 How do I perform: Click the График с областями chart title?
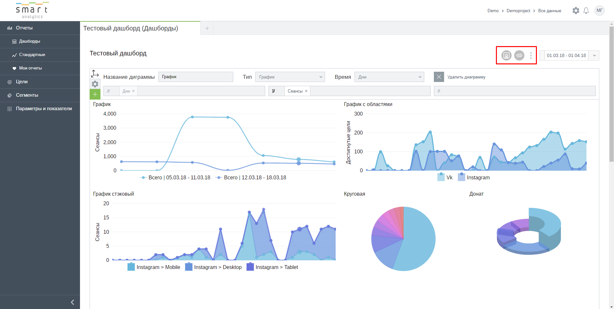(x=368, y=104)
